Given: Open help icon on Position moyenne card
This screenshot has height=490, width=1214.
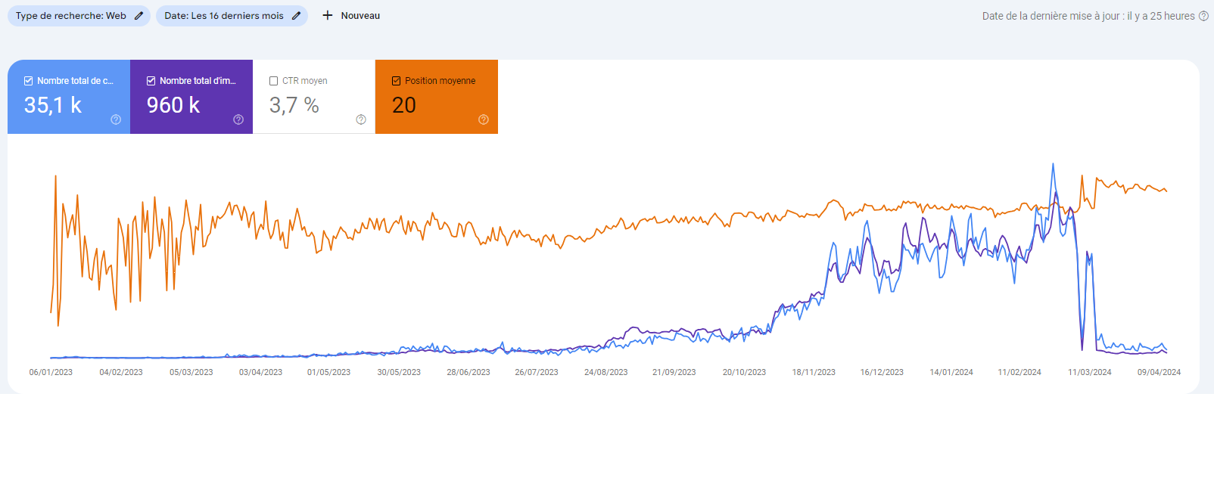Looking at the screenshot, I should 484,119.
